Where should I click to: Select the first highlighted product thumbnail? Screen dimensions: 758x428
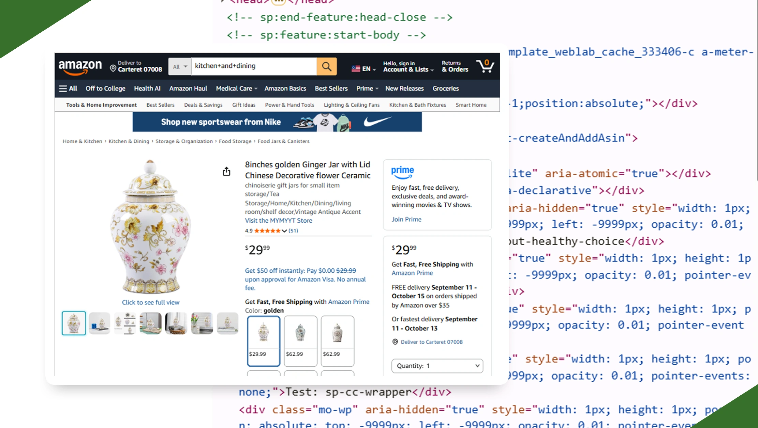pos(74,323)
